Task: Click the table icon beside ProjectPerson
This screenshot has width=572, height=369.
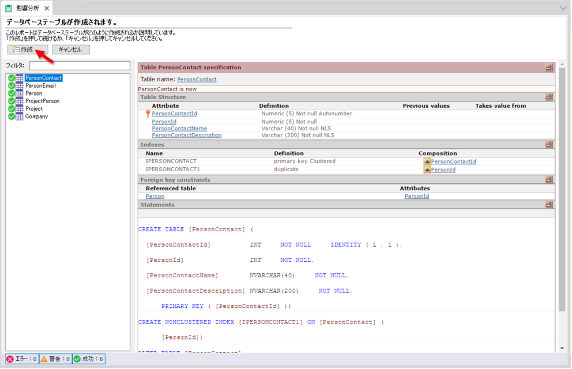Action: [x=20, y=101]
